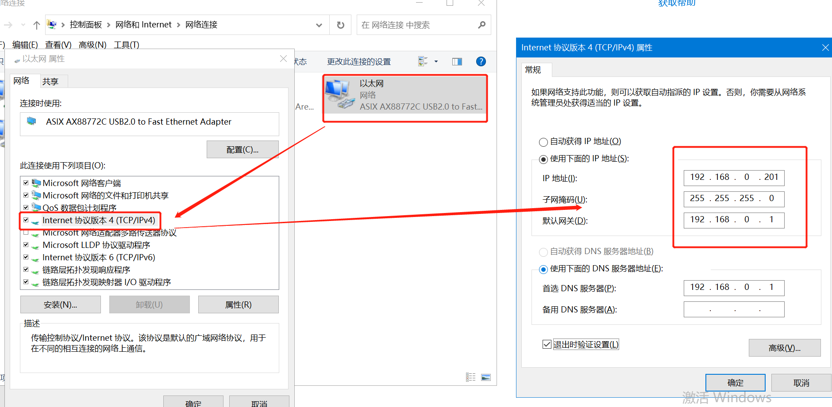The width and height of the screenshot is (832, 407).
Task: Open the 高级(N) menu
Action: click(x=92, y=45)
